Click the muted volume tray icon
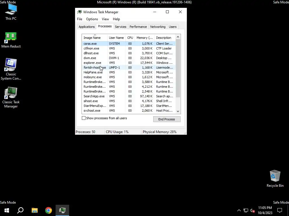 click(253, 210)
